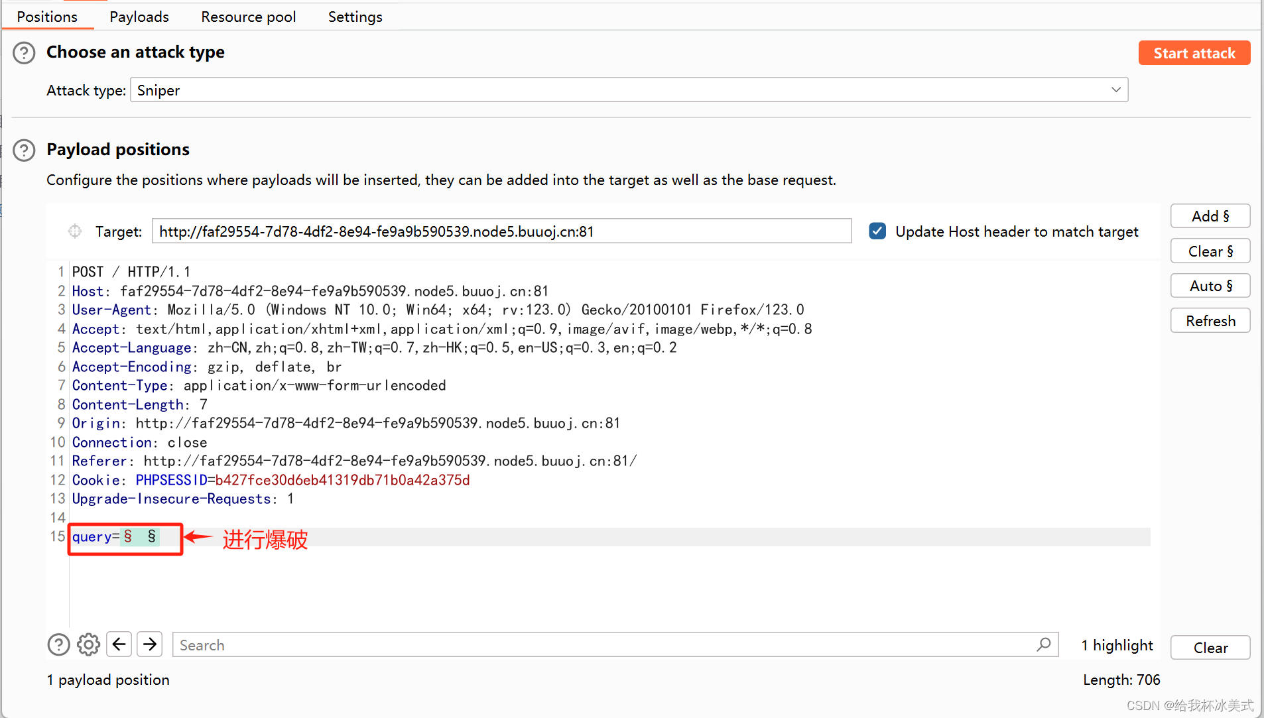The image size is (1264, 718).
Task: Switch to the Settings tab
Action: [x=355, y=17]
